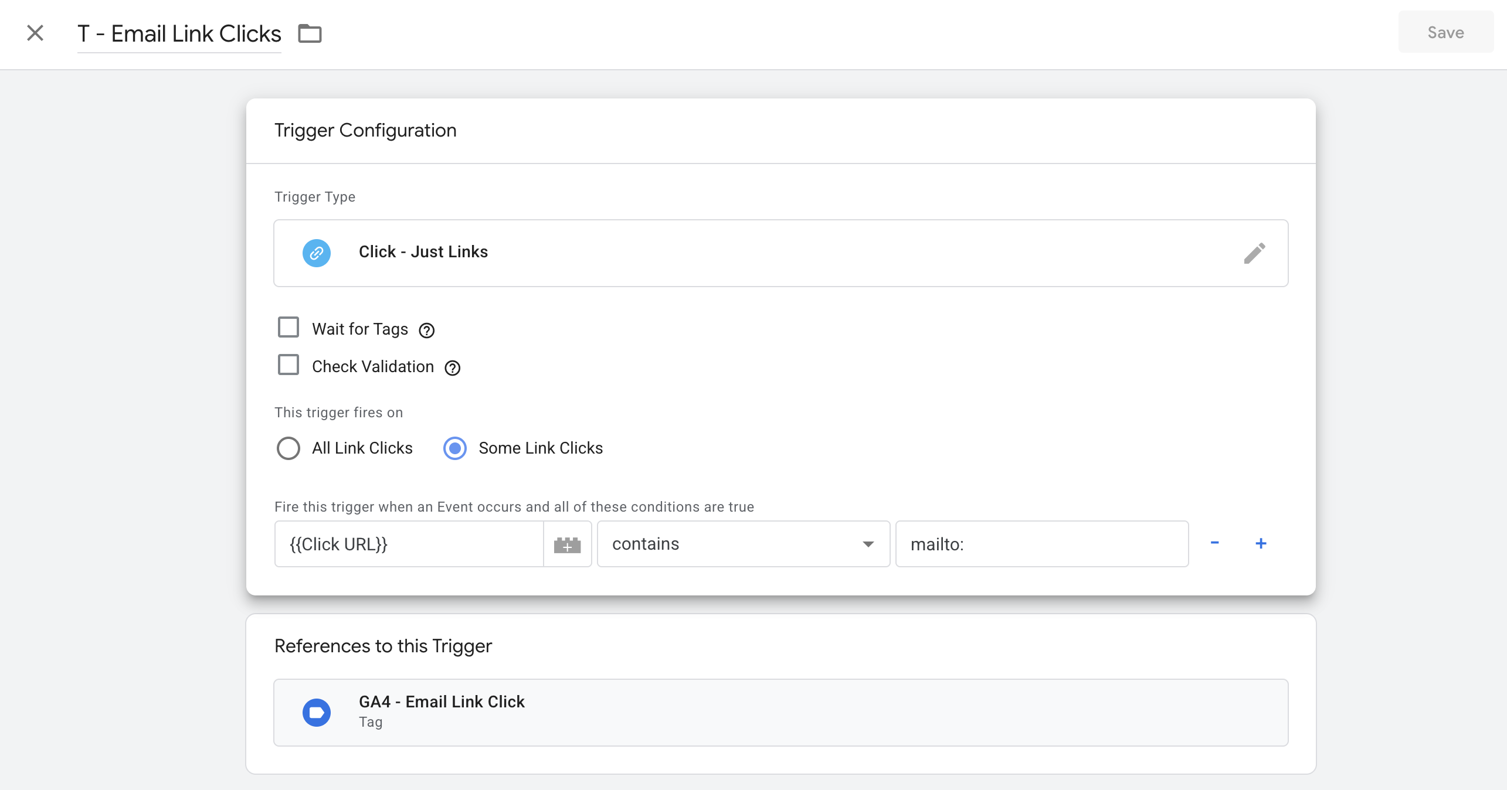This screenshot has height=790, width=1507.
Task: Edit the trigger name T - Email Link Clicks
Action: pyautogui.click(x=179, y=34)
